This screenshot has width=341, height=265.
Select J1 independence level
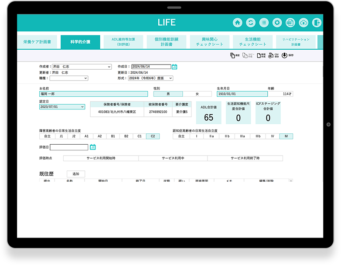[61, 136]
